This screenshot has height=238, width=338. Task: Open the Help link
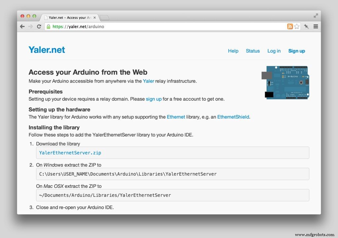pyautogui.click(x=233, y=51)
